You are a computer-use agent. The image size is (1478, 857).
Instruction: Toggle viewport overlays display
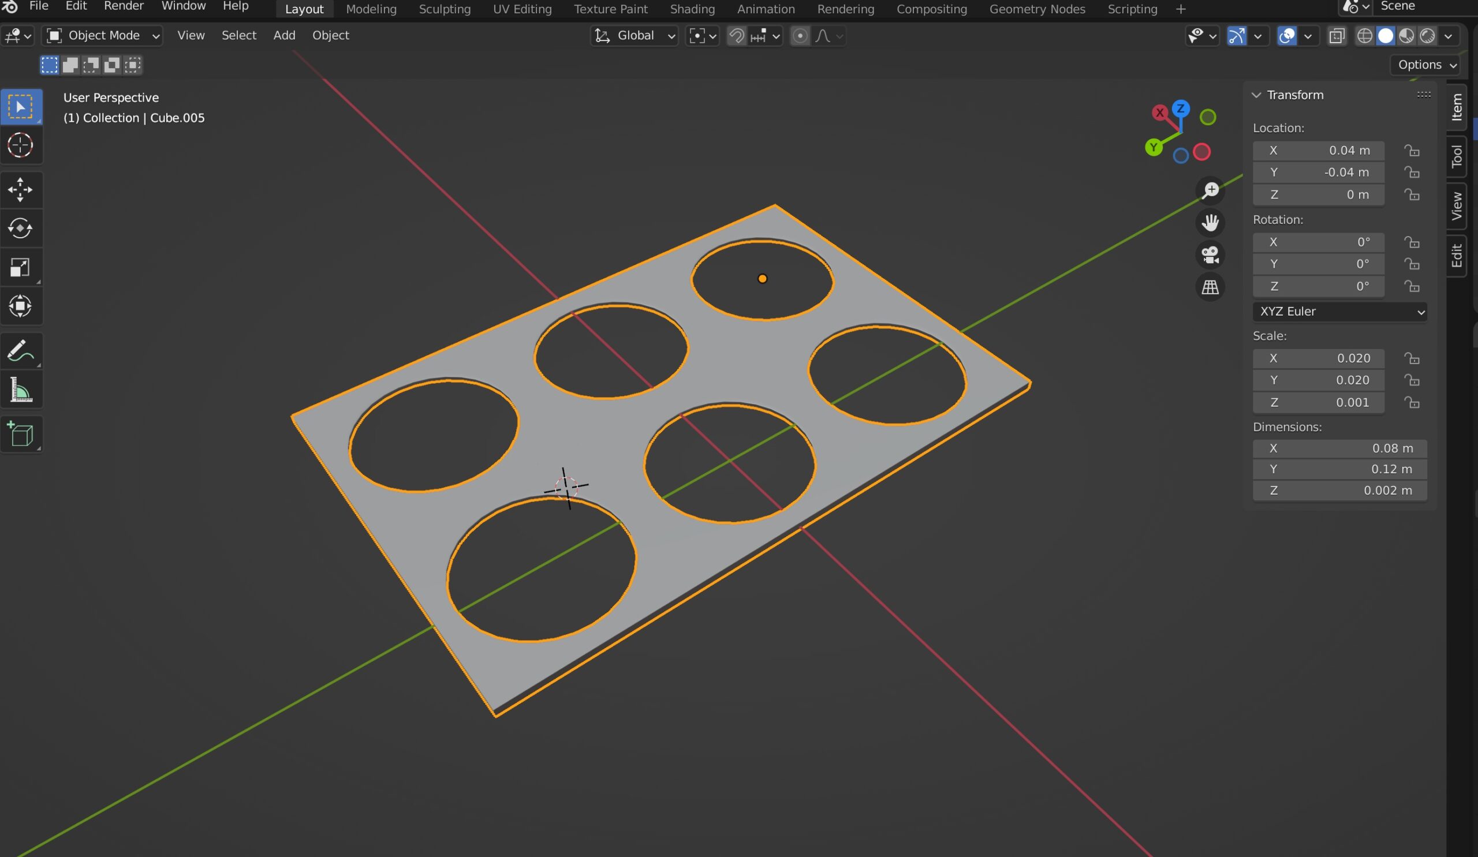point(1286,36)
